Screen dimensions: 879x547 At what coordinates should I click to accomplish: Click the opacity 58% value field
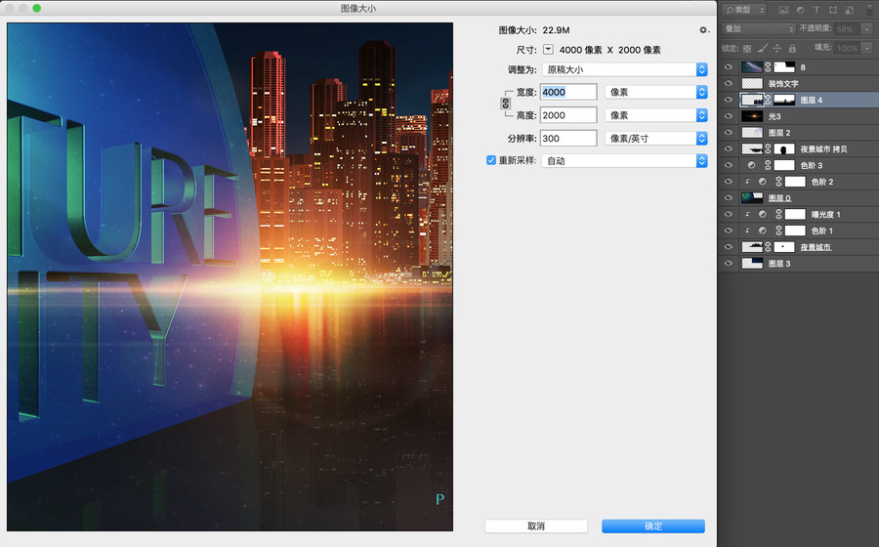pos(848,28)
